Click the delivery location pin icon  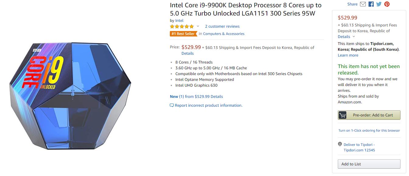coord(340,144)
